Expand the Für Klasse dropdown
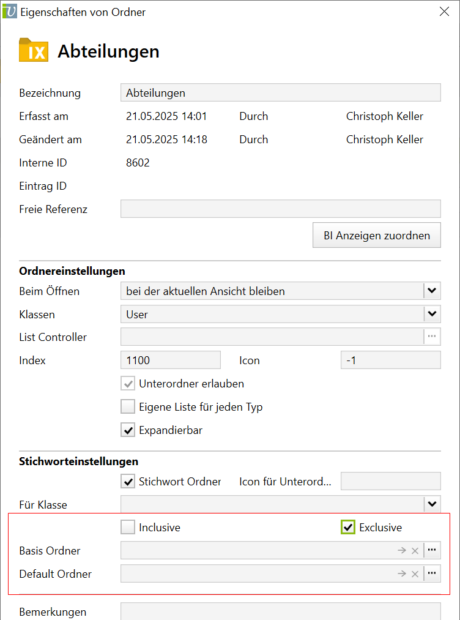 click(432, 504)
